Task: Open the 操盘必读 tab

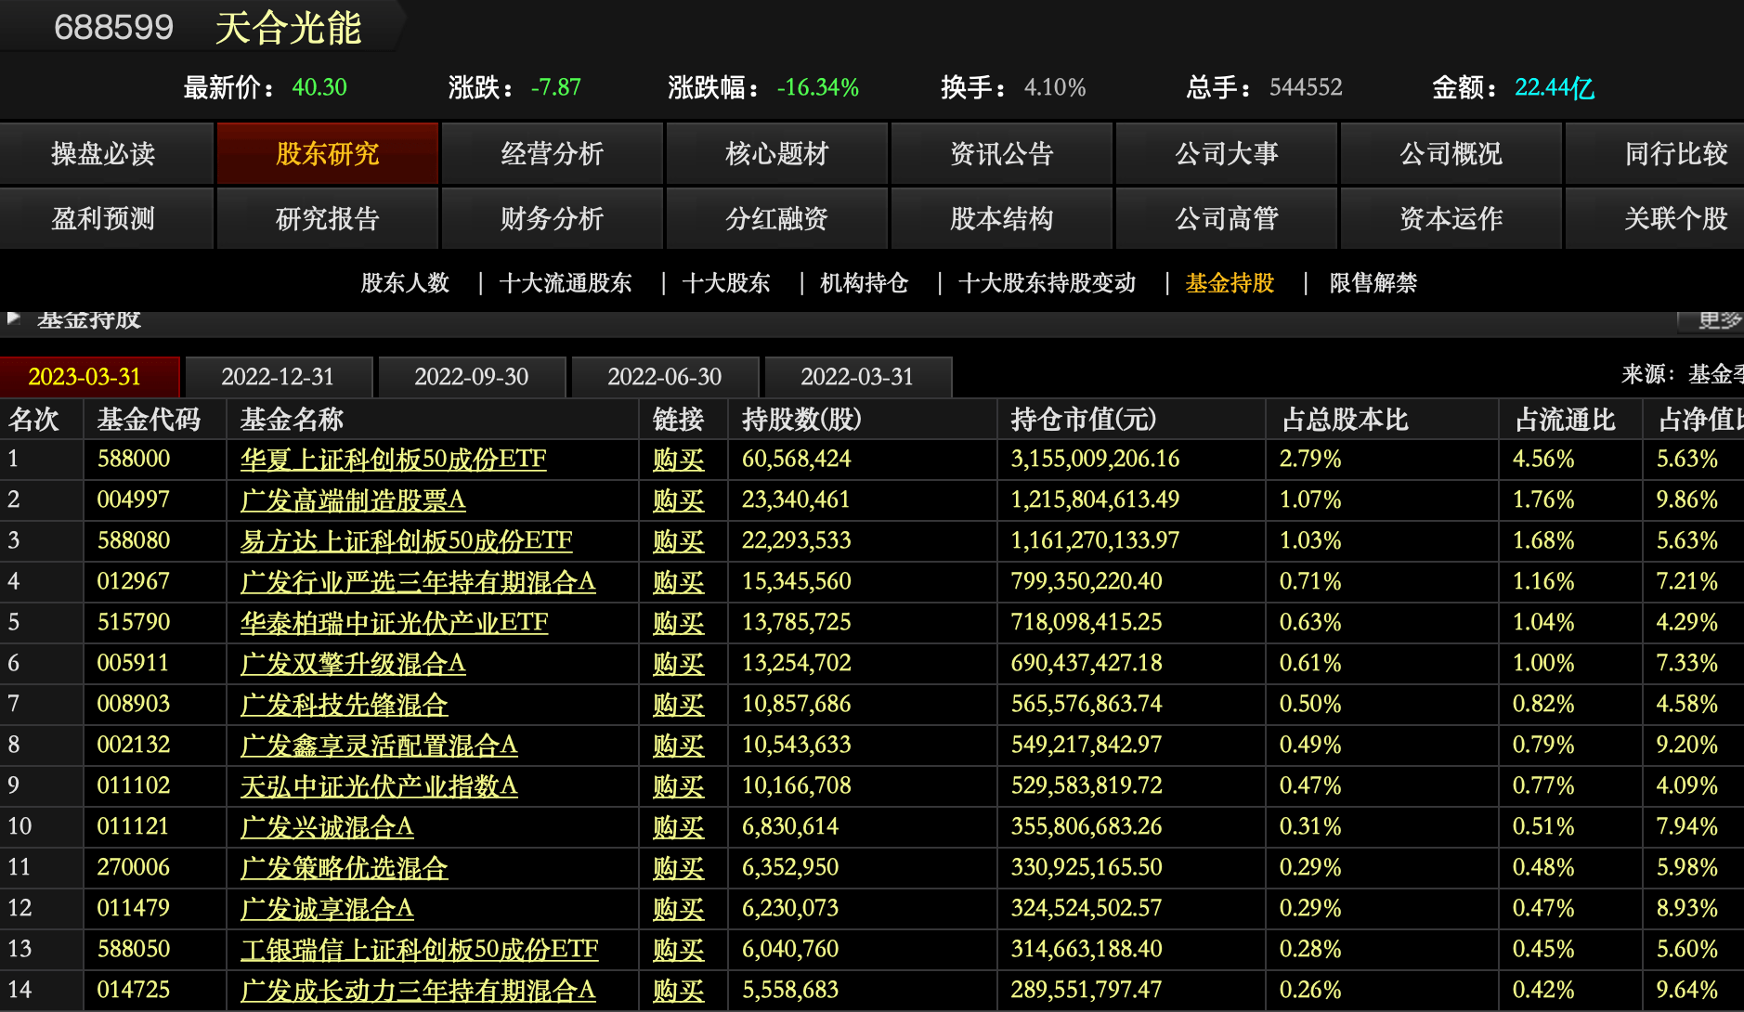Action: [x=103, y=154]
